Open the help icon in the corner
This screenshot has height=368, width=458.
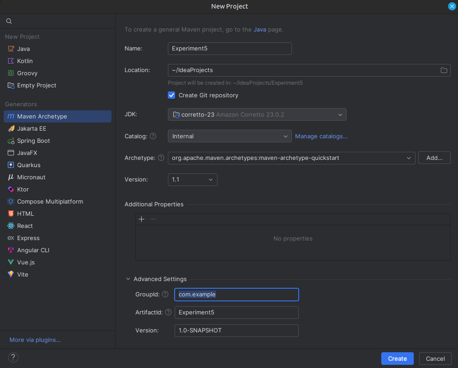pos(13,357)
